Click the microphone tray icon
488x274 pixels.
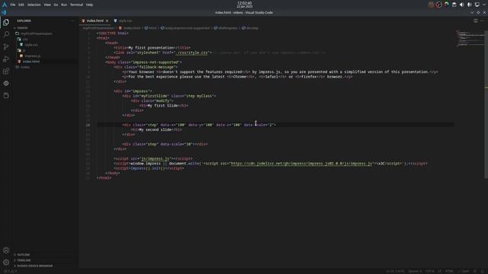[470, 5]
